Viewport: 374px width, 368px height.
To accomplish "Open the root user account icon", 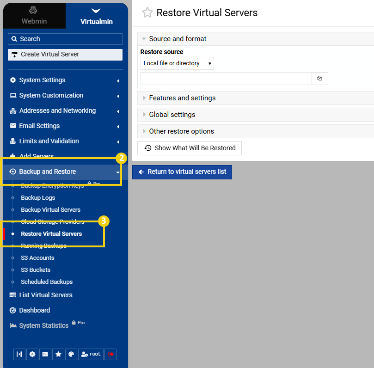I will click(91, 354).
